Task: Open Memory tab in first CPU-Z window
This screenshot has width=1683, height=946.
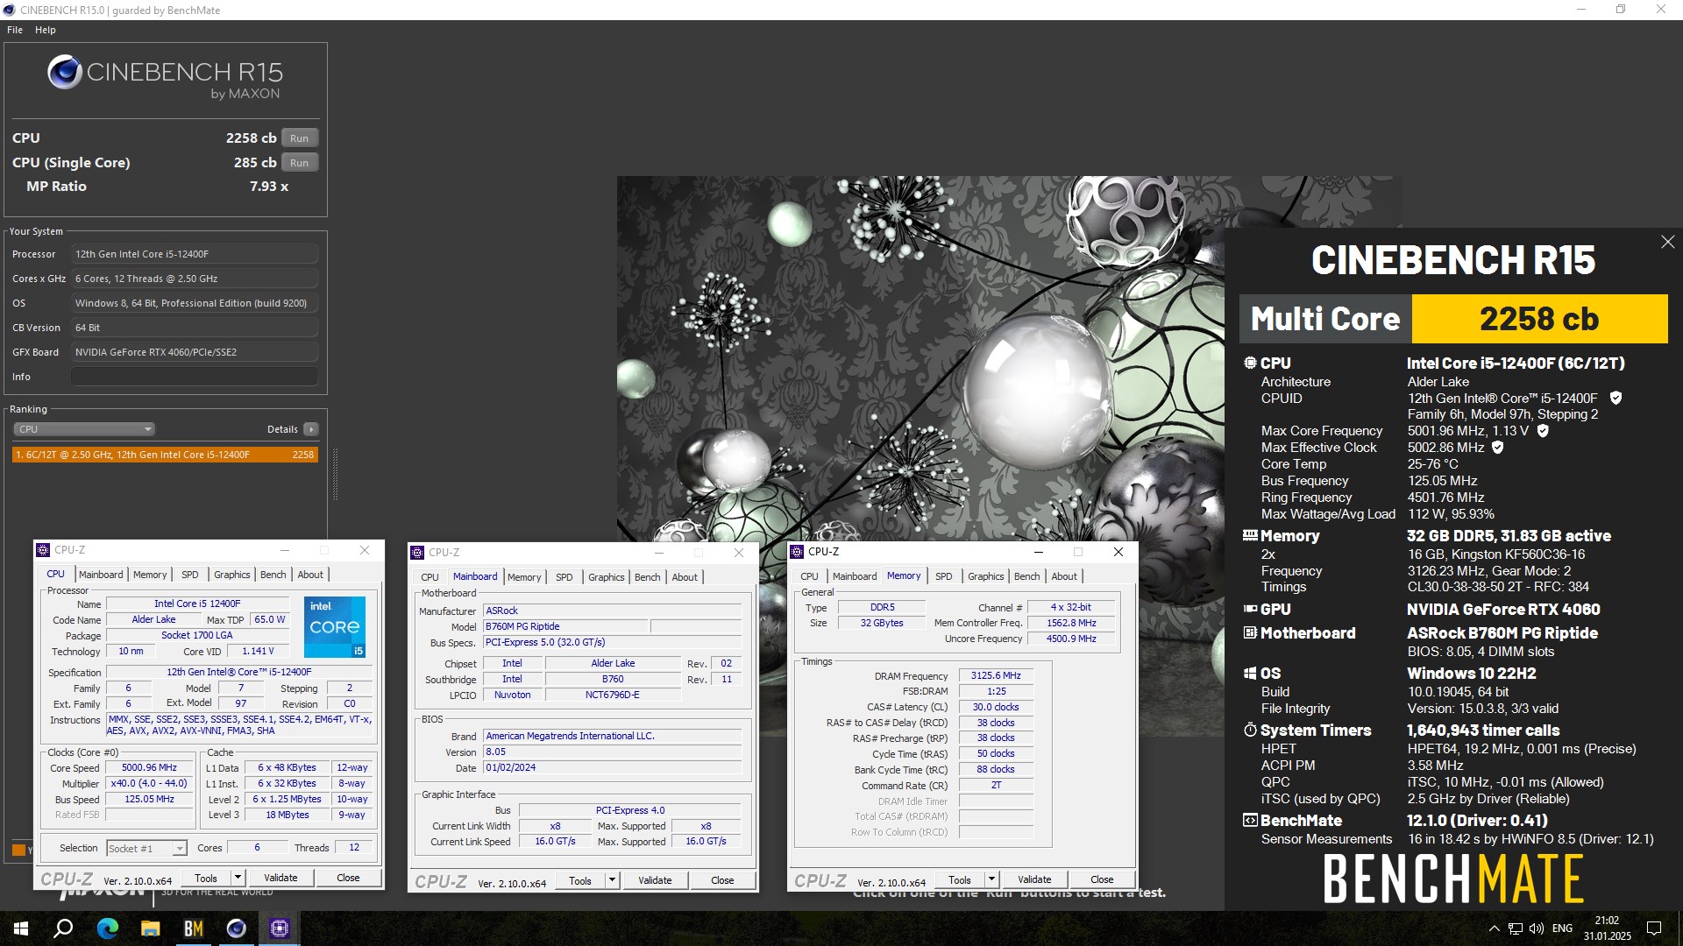Action: tap(150, 575)
